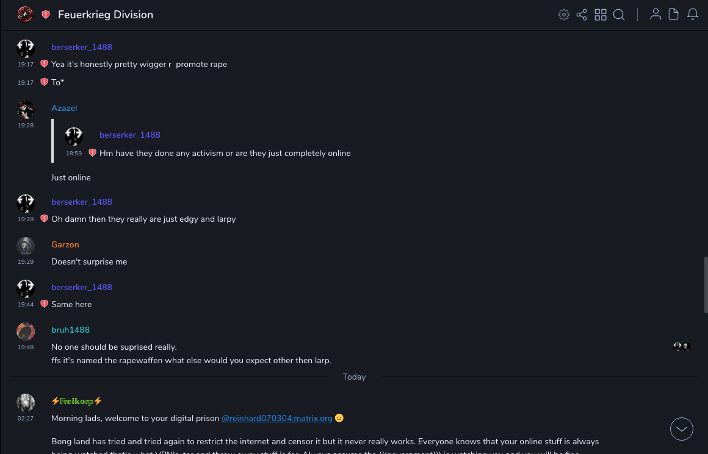This screenshot has width=708, height=454.
Task: Show read receipts on 19:48 message
Action: (x=682, y=347)
